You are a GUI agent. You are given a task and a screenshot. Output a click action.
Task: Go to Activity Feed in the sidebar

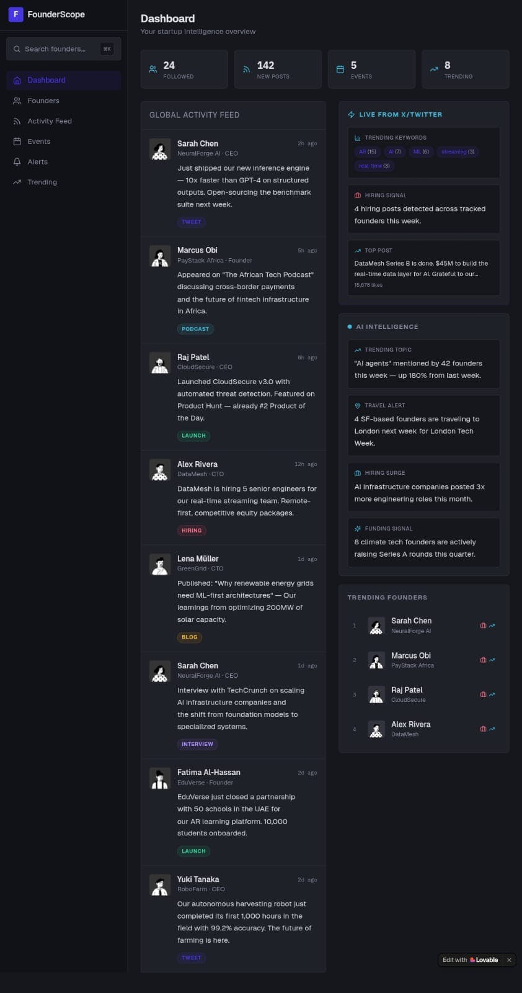tap(50, 121)
